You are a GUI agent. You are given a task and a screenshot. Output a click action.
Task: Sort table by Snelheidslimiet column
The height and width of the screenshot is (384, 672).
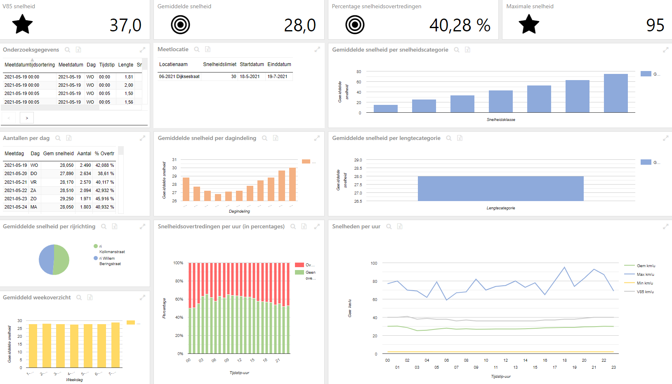click(x=220, y=64)
